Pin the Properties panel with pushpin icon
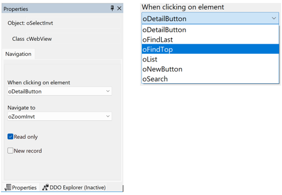Image resolution: width=282 pixels, height=195 pixels. click(x=112, y=8)
